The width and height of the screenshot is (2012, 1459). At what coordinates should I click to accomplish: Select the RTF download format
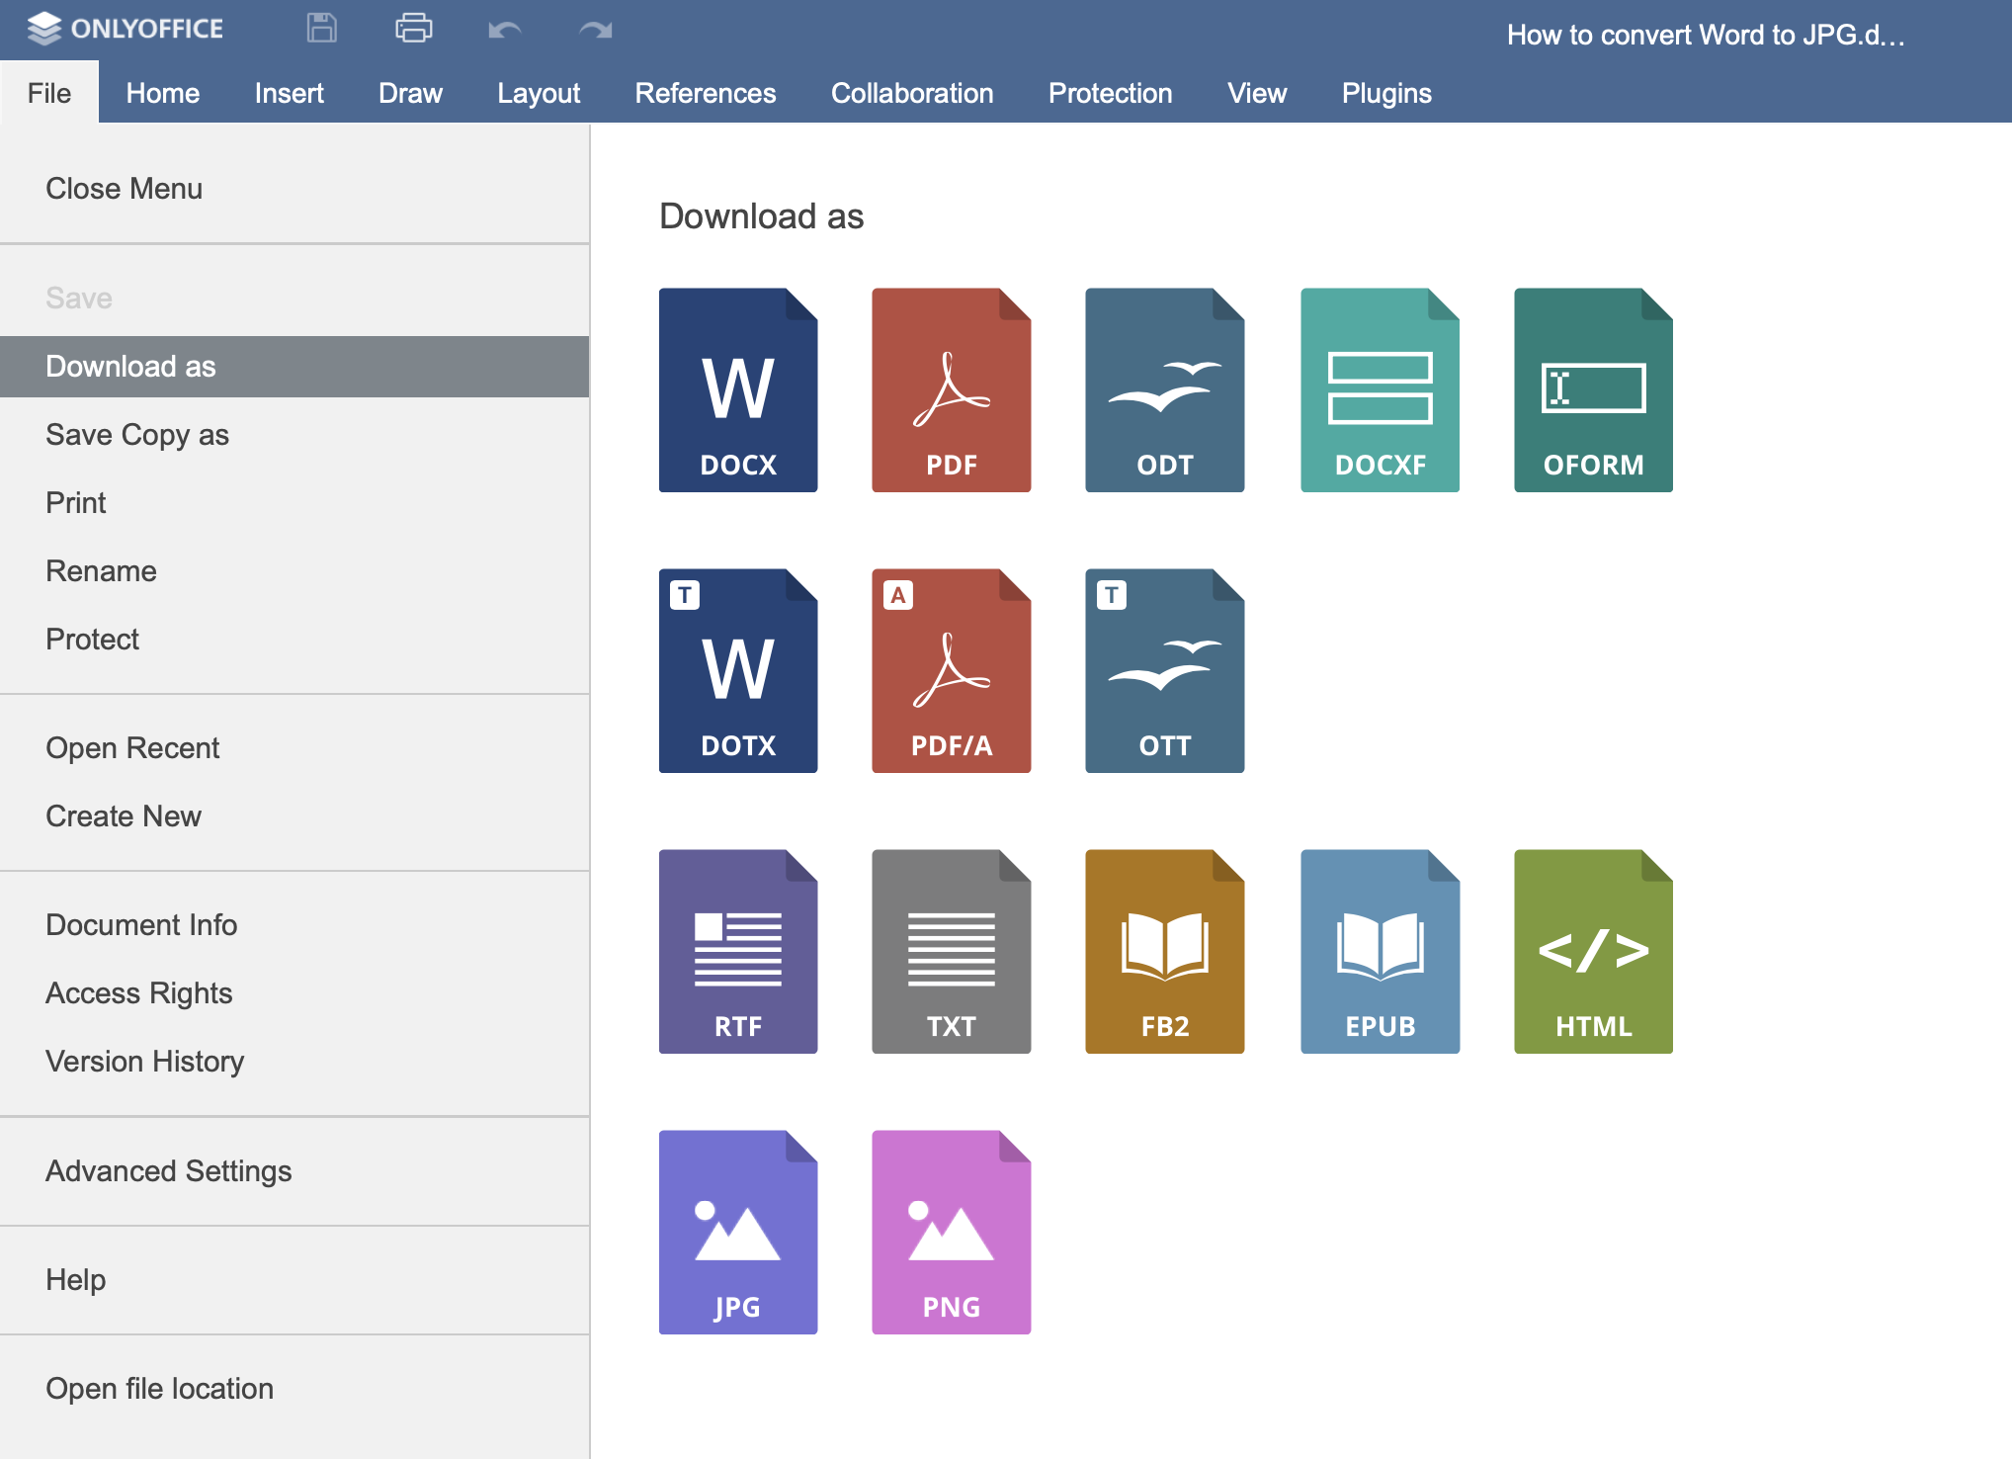(x=736, y=948)
